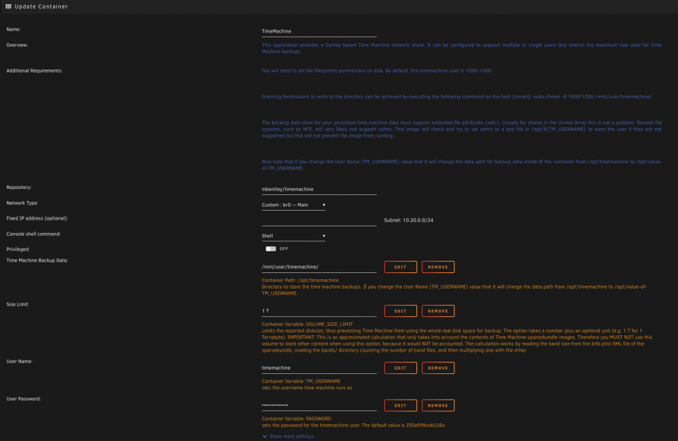Edit the User Name variable
Screen dimensions: 678x441
point(401,368)
